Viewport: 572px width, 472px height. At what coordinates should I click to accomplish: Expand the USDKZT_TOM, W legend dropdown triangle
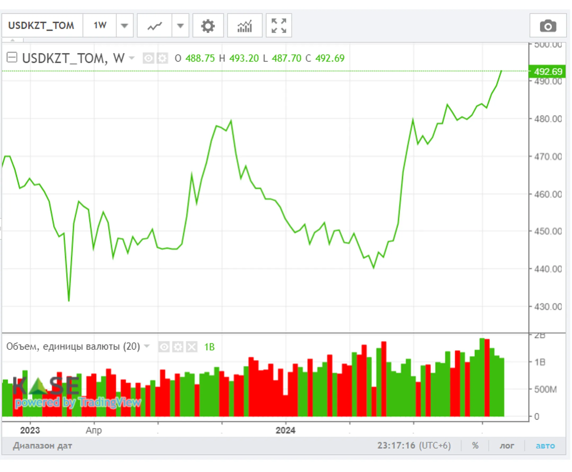click(132, 59)
